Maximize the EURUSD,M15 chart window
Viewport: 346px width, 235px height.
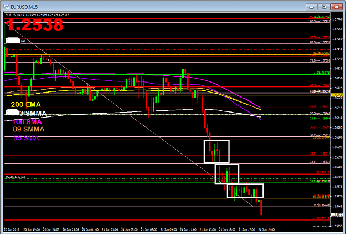pyautogui.click(x=324, y=7)
